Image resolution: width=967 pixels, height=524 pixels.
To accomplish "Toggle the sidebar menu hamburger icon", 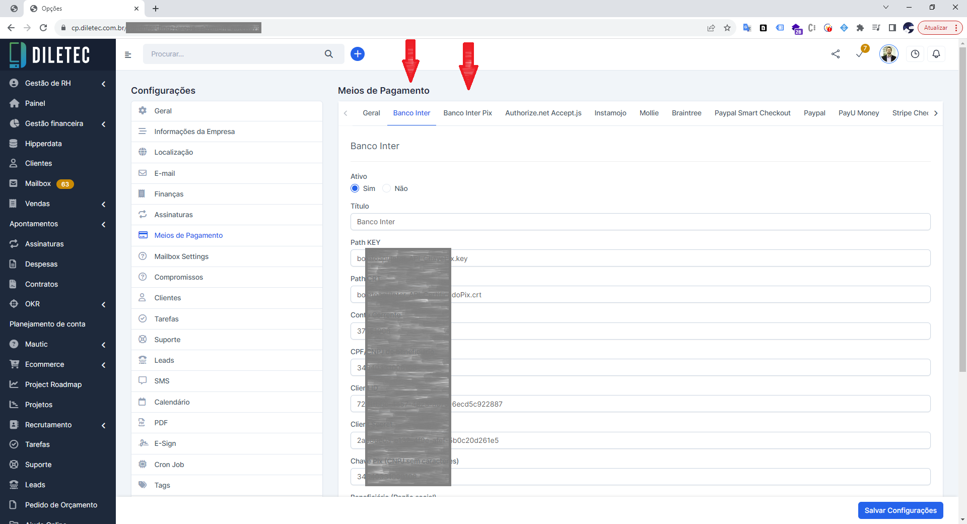I will 128,54.
